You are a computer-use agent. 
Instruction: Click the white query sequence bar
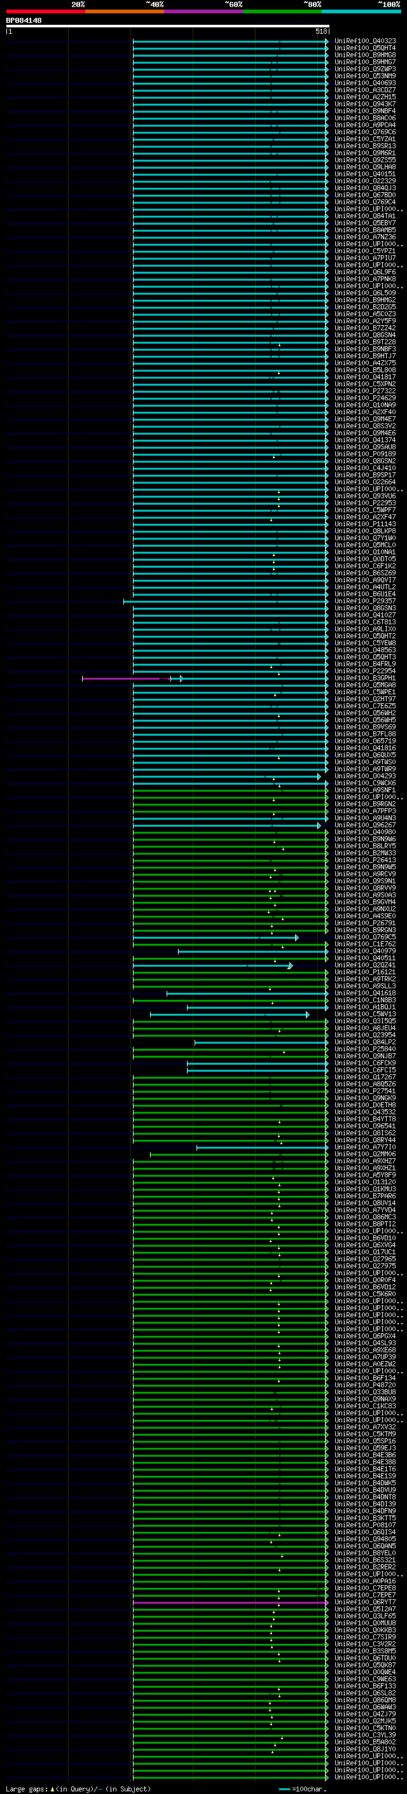pyautogui.click(x=168, y=25)
